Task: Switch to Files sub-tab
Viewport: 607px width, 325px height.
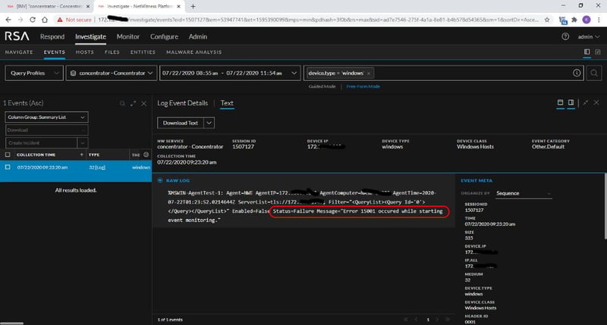Action: [112, 52]
